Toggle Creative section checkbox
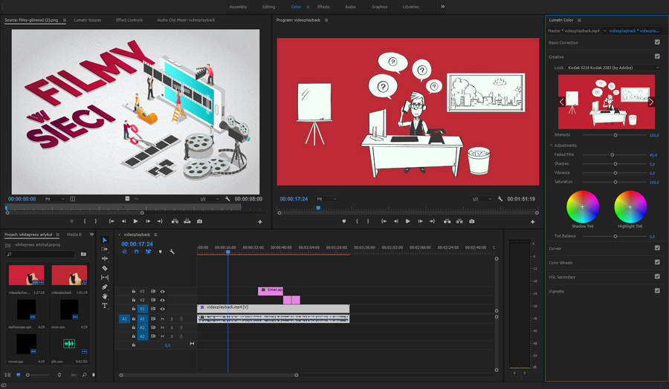The height and width of the screenshot is (389, 669). click(657, 56)
